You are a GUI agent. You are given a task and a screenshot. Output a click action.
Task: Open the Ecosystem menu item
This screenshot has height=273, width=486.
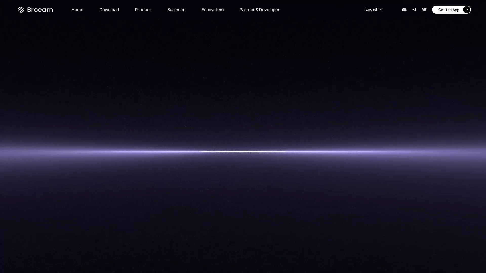pyautogui.click(x=212, y=10)
